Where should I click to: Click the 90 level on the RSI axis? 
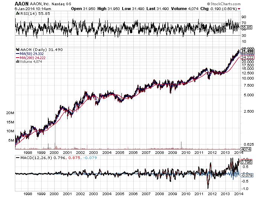(x=244, y=17)
